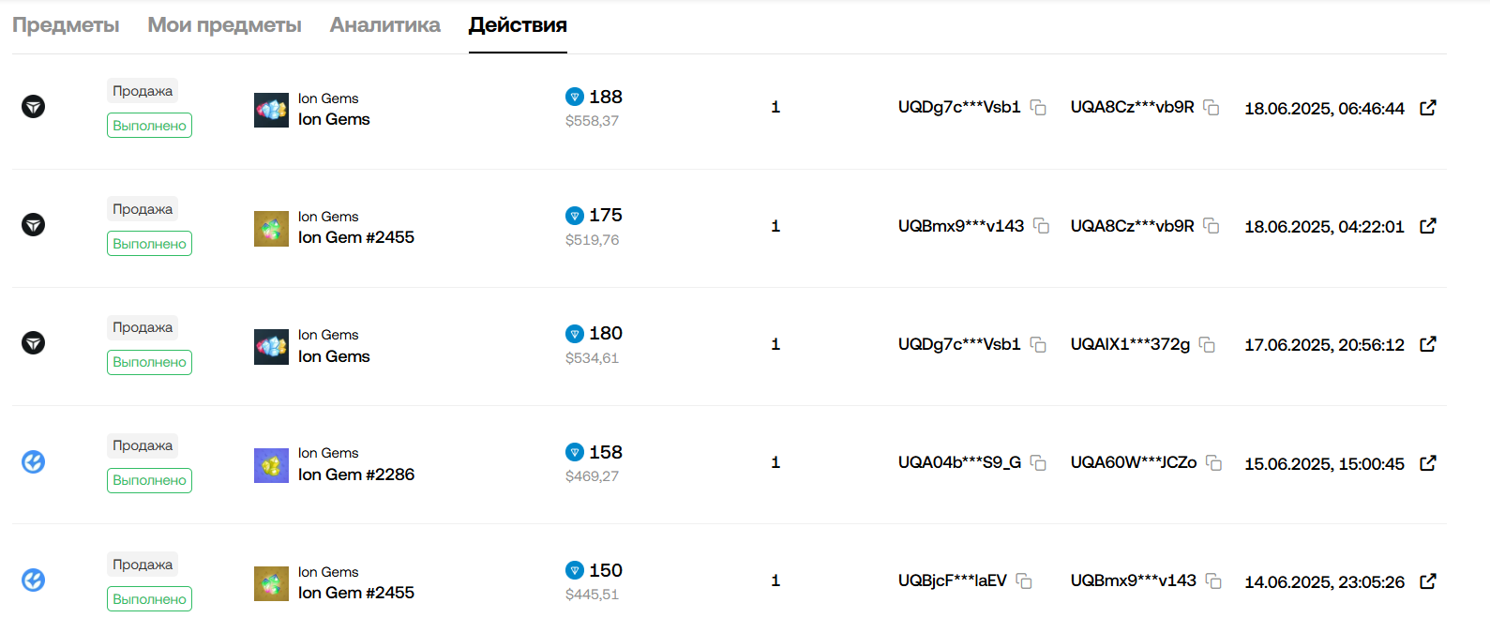The height and width of the screenshot is (633, 1490).
Task: Go to the Аналитика tab
Action: click(384, 25)
